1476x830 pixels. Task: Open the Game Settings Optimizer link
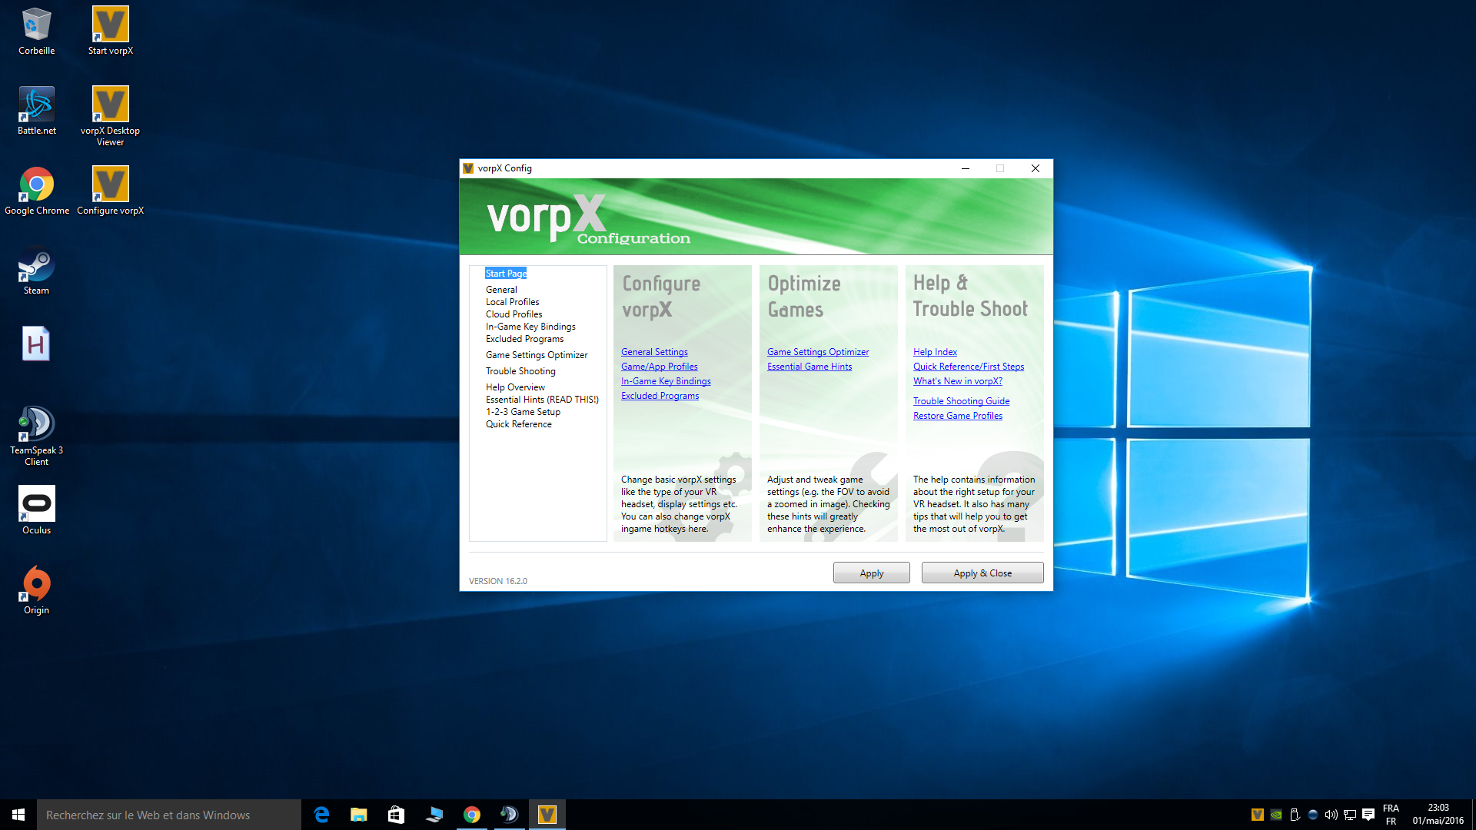point(817,351)
